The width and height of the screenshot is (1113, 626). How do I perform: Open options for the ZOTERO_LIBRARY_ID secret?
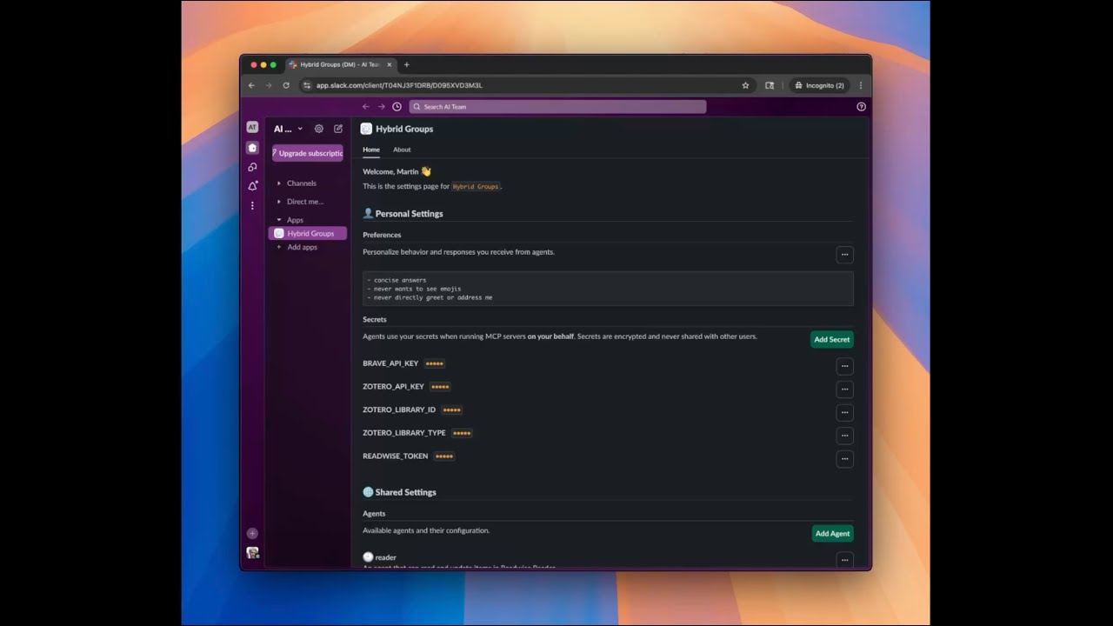click(x=844, y=412)
